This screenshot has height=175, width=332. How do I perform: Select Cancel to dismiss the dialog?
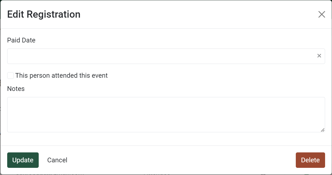57,160
